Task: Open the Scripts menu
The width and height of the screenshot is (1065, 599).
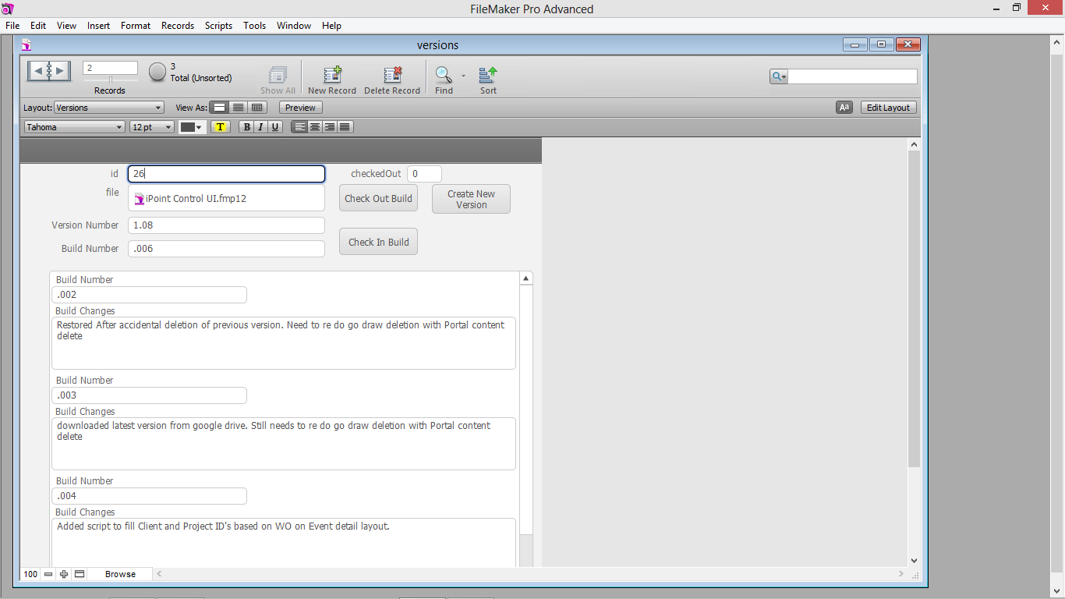Action: click(218, 26)
